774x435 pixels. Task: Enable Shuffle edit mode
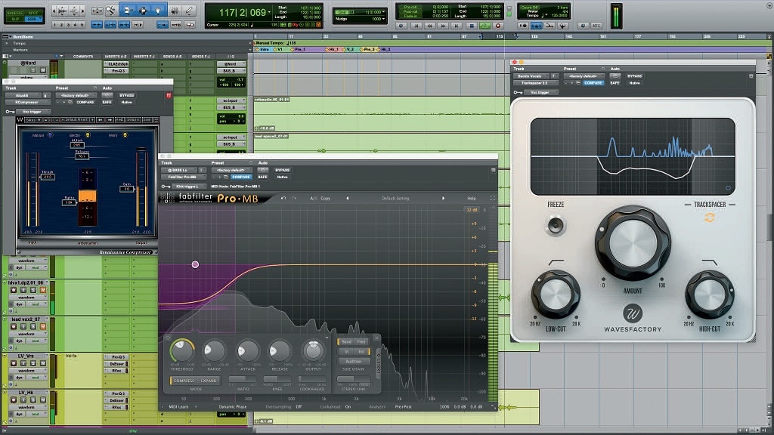[x=15, y=13]
